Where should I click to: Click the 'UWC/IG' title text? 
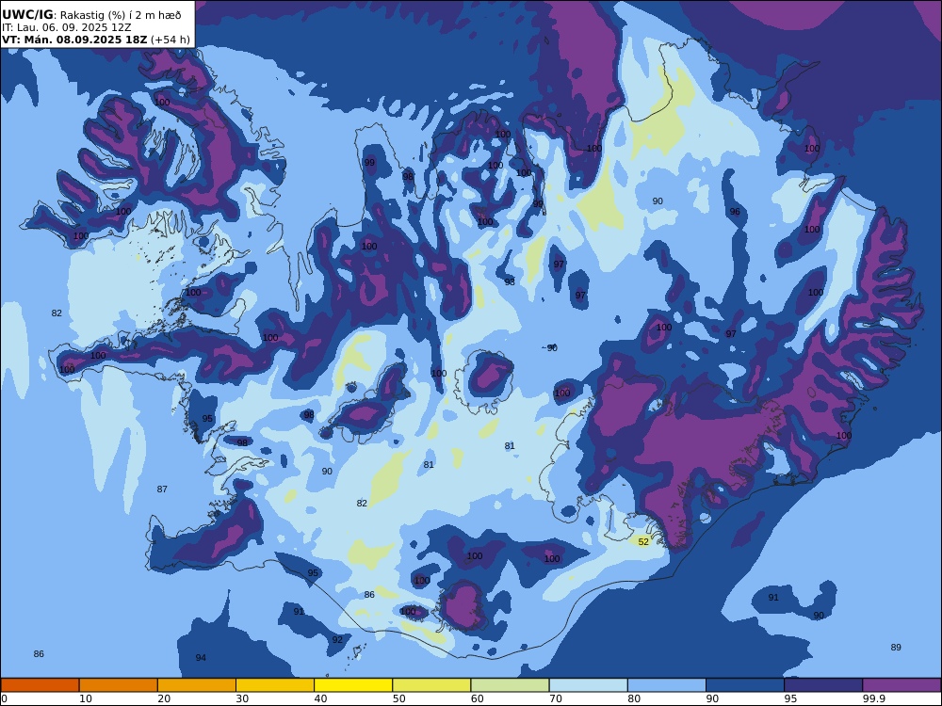coord(27,15)
